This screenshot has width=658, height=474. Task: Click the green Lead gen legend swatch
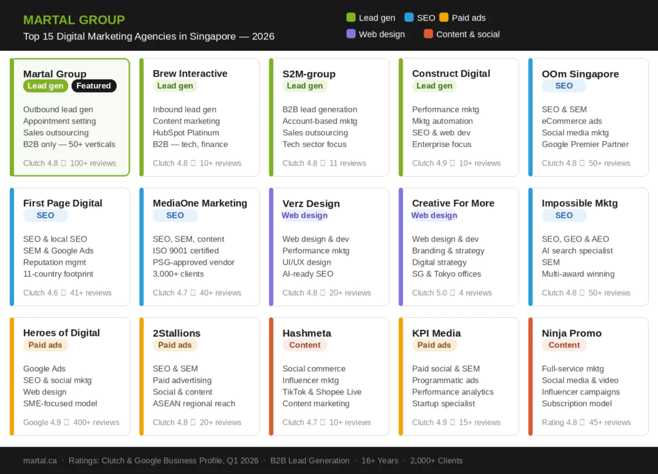[x=351, y=17]
